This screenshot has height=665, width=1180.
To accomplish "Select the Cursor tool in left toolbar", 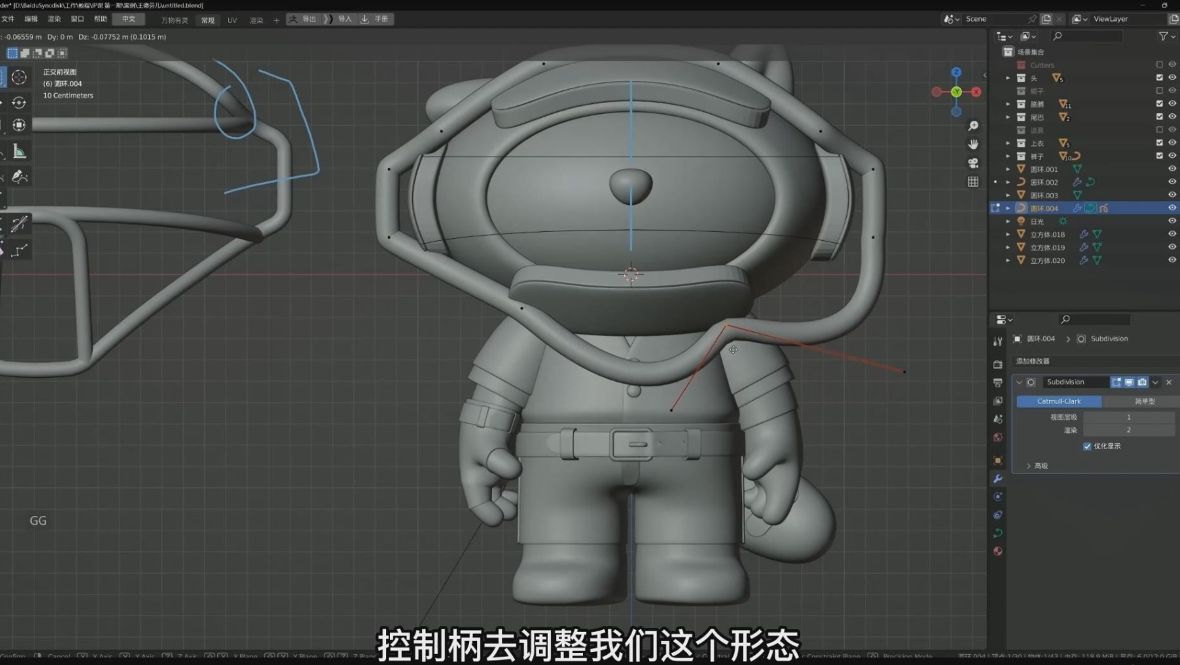I will click(19, 78).
